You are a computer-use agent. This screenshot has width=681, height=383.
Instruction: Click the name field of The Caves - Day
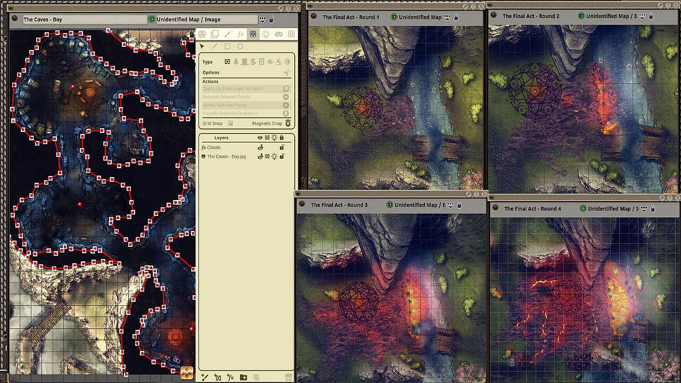pyautogui.click(x=84, y=20)
